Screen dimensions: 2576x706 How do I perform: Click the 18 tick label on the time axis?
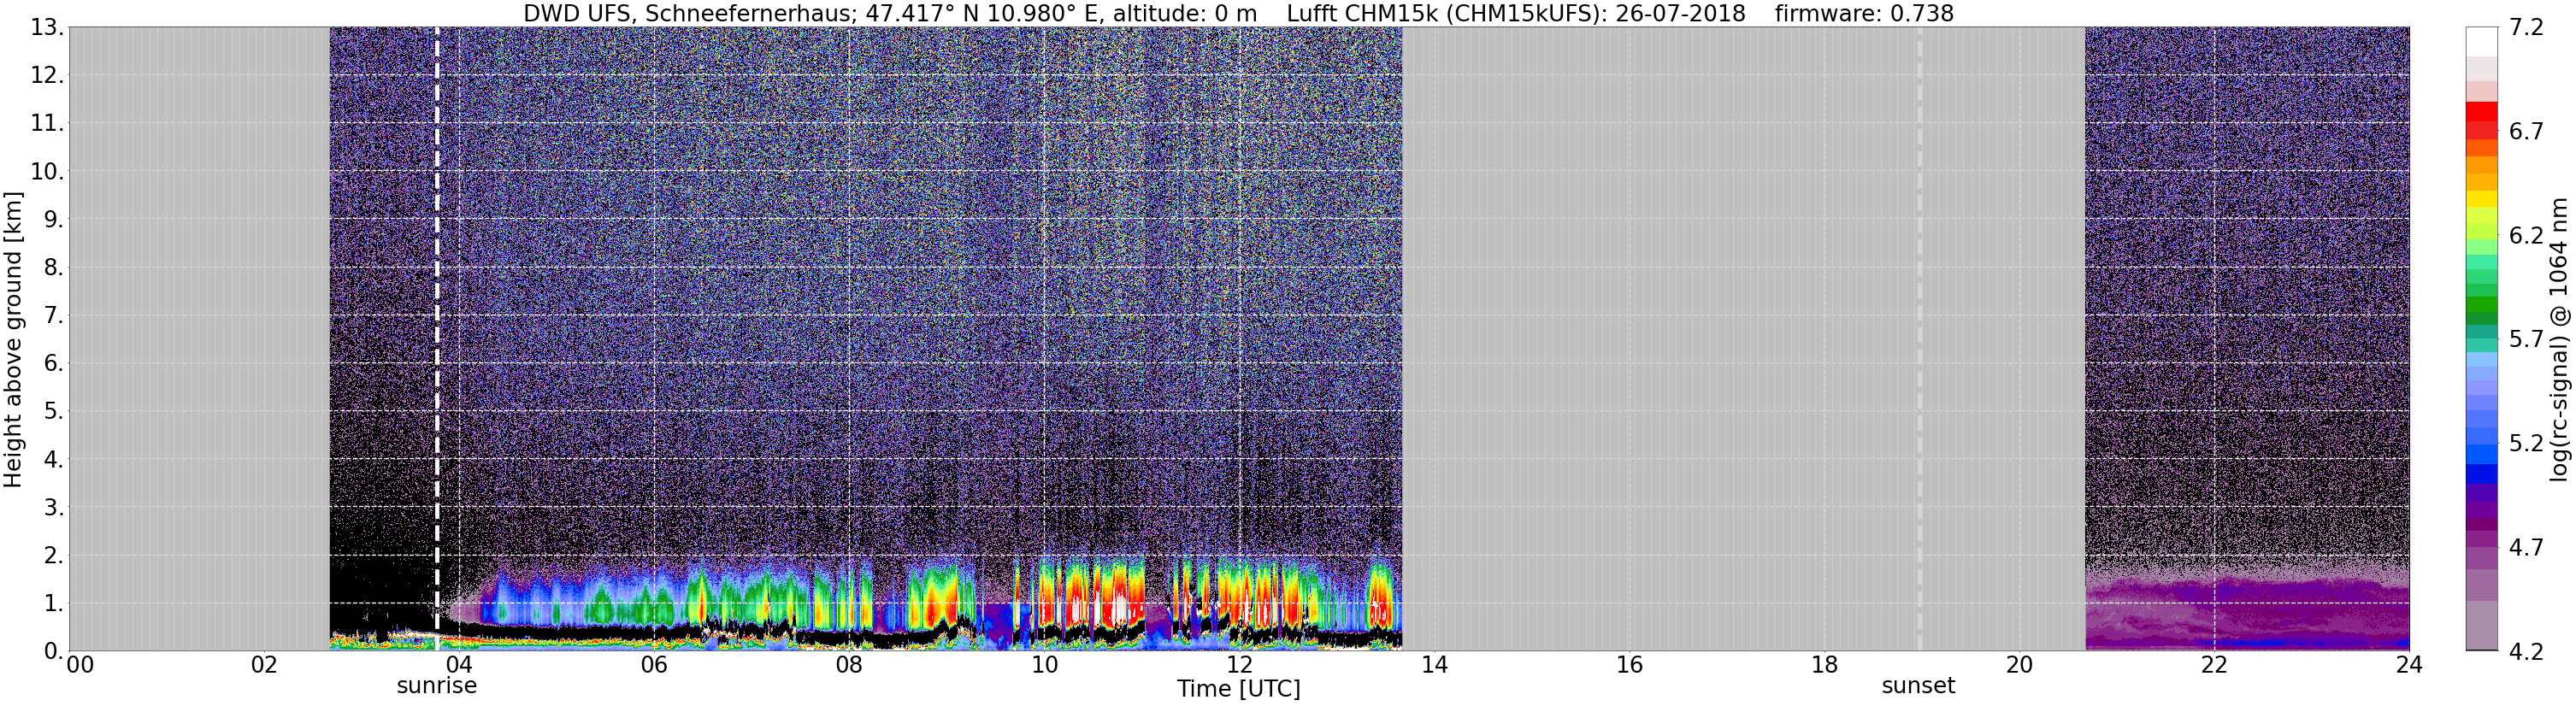(1824, 665)
